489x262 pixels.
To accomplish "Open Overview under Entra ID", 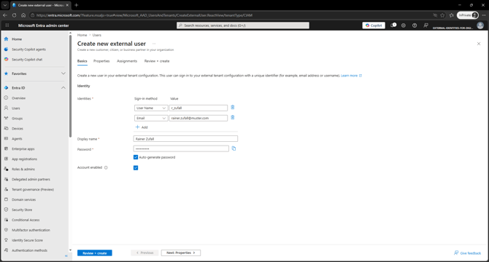I will 19,98.
